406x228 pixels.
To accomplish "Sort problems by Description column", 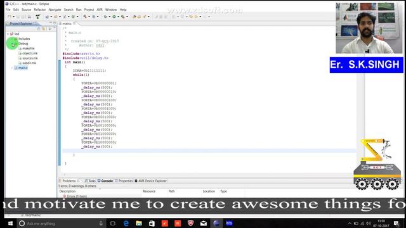I will (x=67, y=191).
